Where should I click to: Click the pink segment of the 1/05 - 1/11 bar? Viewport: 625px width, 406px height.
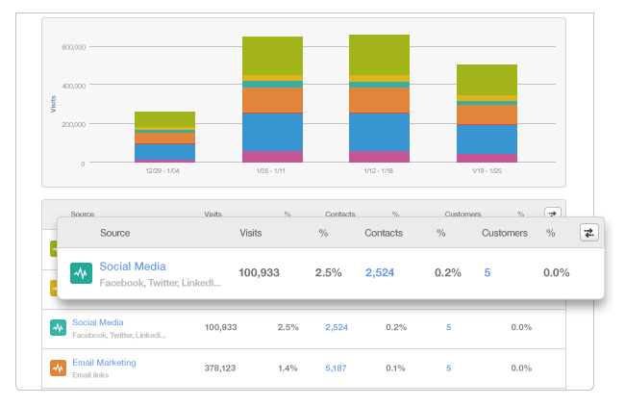pos(273,157)
